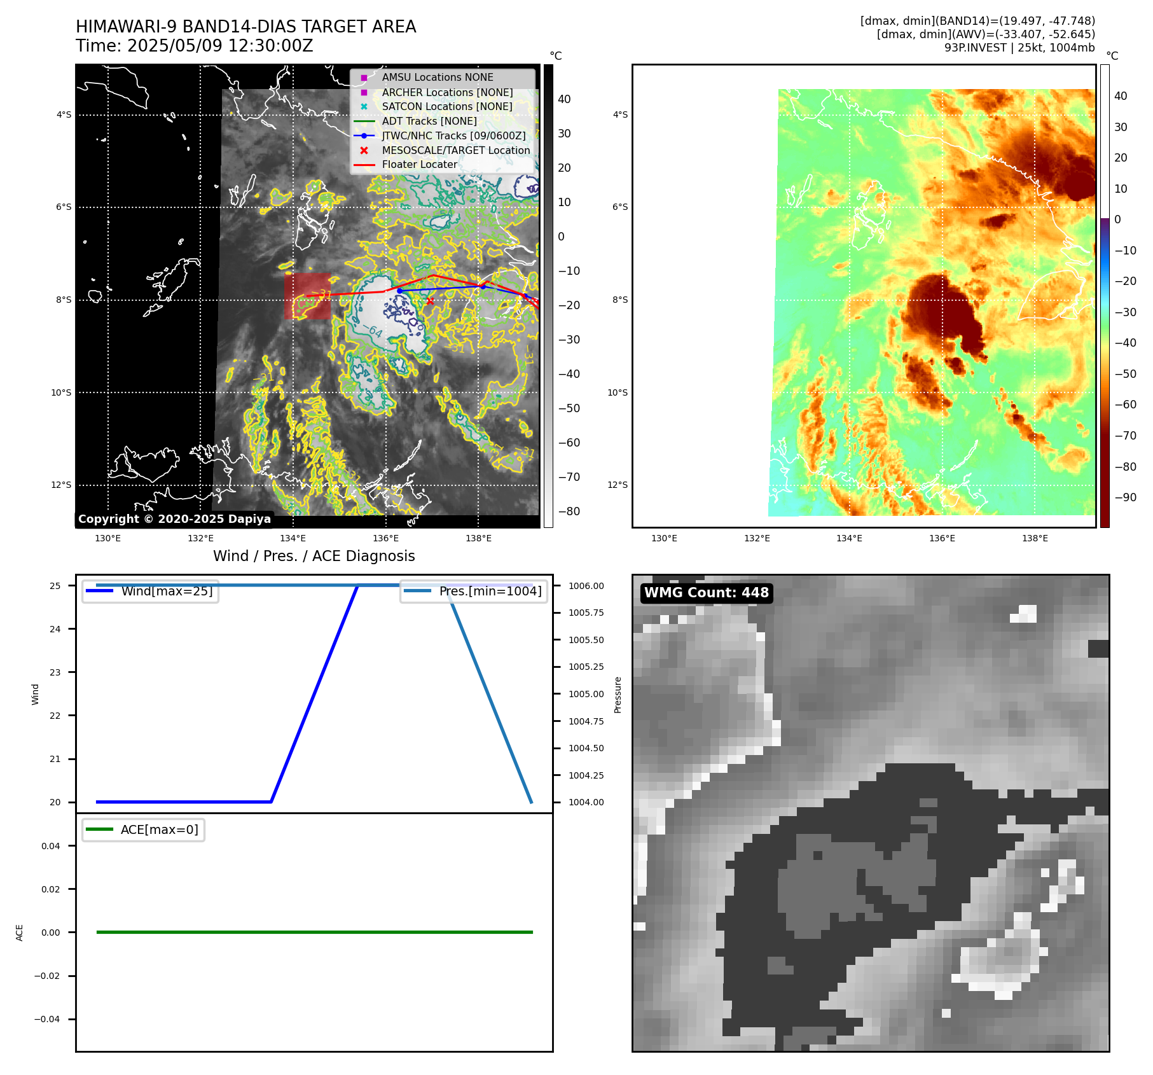This screenshot has width=1153, height=1075.
Task: Click the line sample beside Pres.[min=1004]
Action: click(x=417, y=591)
